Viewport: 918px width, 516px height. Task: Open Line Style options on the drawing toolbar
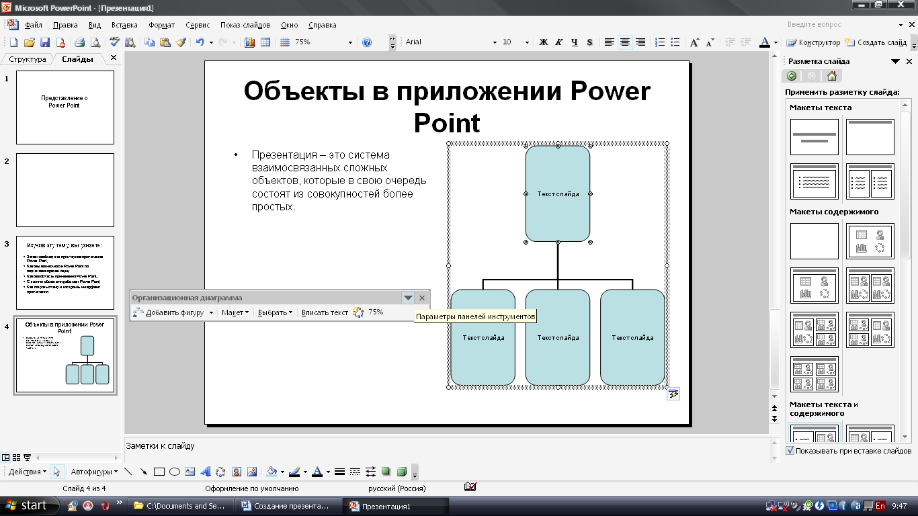click(x=339, y=472)
